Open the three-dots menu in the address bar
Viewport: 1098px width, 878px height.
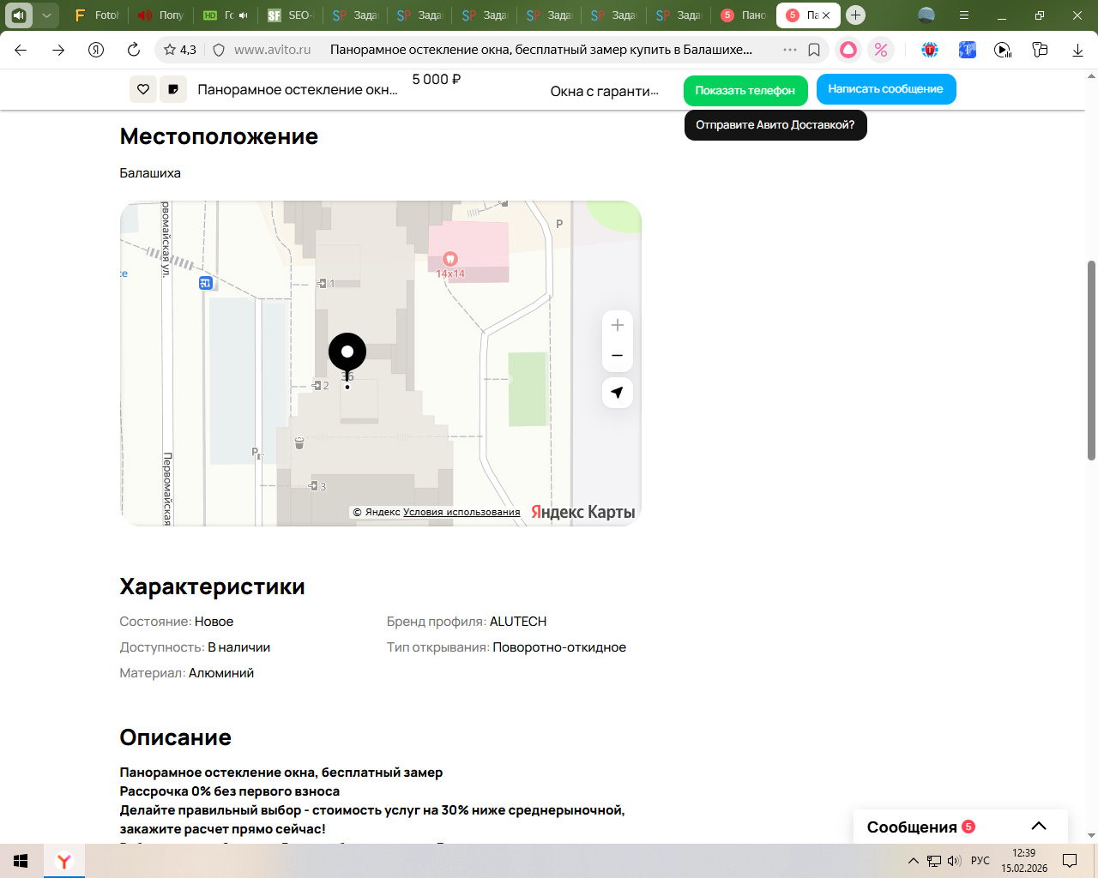[x=790, y=50]
